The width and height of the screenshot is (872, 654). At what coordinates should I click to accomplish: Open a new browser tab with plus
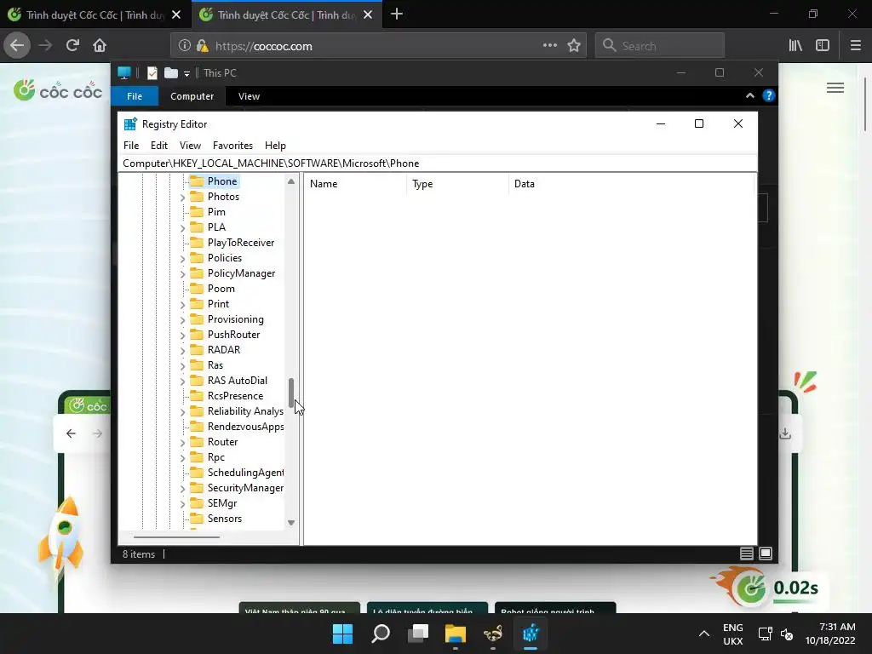point(397,14)
